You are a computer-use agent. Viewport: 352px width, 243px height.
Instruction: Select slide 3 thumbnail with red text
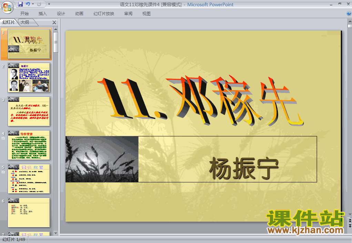coord(29,111)
